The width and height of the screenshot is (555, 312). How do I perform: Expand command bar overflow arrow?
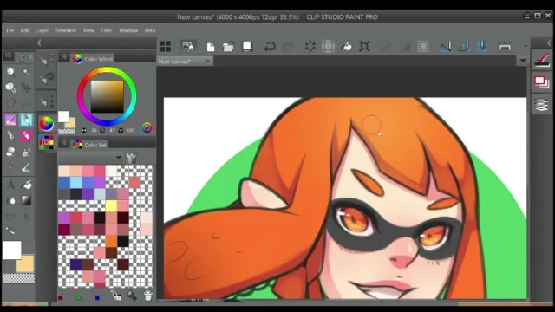click(x=526, y=46)
